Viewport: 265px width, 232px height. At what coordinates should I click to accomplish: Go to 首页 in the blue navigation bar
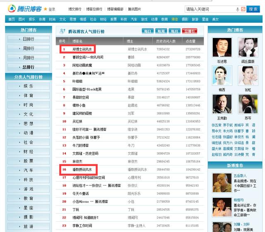pos(12,19)
